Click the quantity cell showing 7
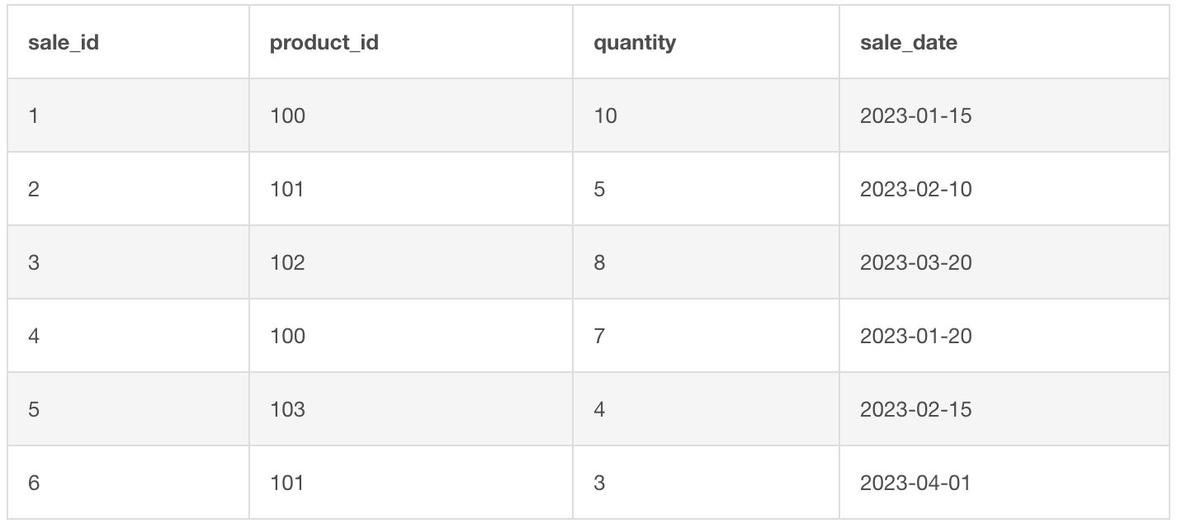1177x528 pixels. point(599,337)
